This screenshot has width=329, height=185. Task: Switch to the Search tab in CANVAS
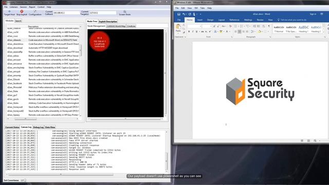tap(19, 21)
